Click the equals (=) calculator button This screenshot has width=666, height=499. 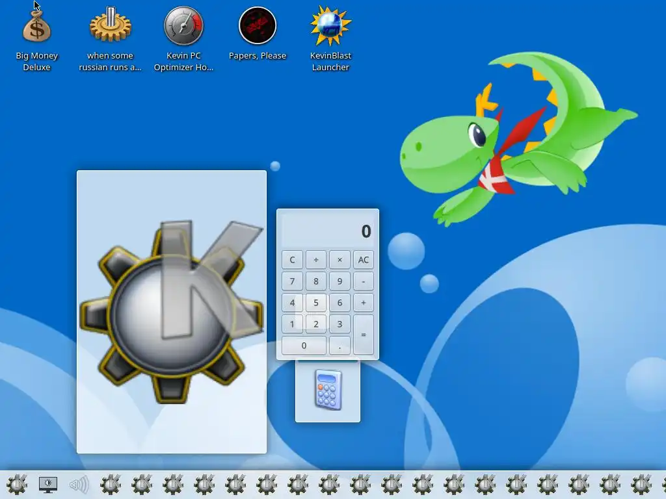click(363, 335)
